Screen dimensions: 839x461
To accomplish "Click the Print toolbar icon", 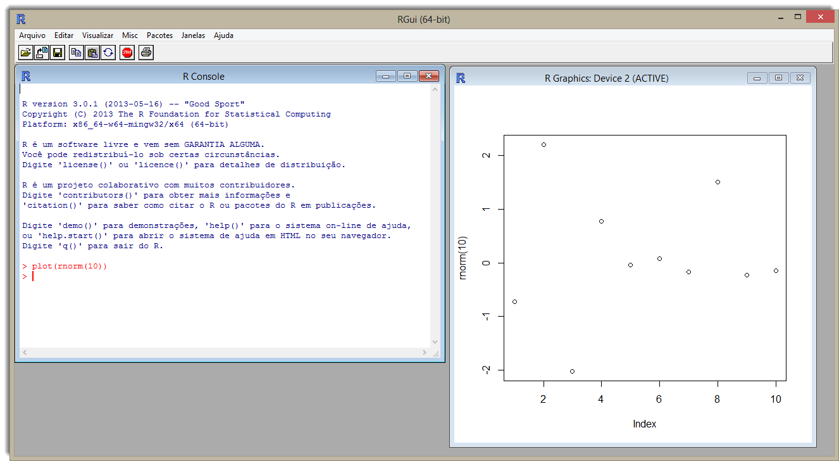I will [x=146, y=53].
